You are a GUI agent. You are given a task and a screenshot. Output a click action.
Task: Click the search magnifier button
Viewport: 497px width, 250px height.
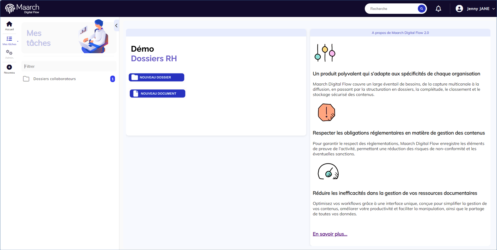pyautogui.click(x=421, y=9)
